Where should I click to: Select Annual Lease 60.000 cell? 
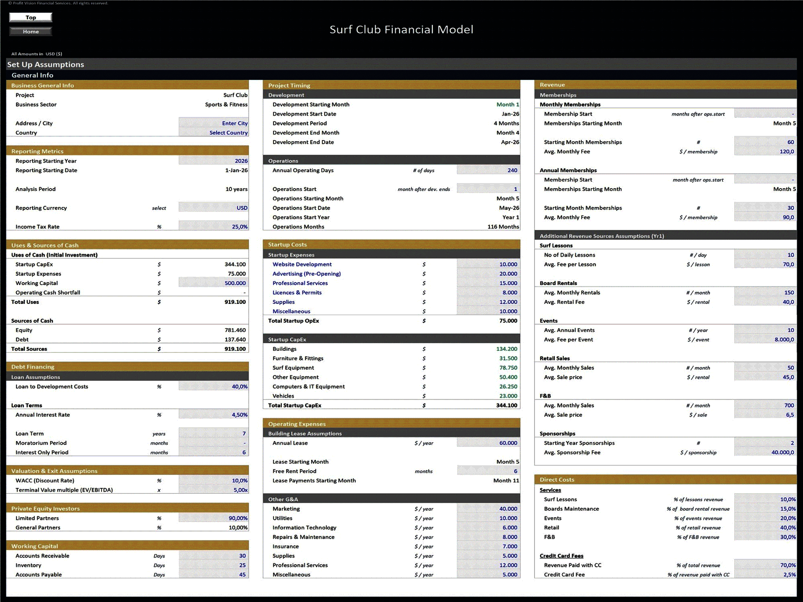coord(488,443)
